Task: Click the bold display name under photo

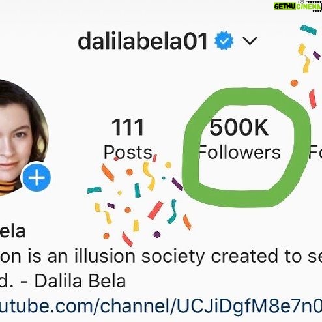Action: [12, 232]
